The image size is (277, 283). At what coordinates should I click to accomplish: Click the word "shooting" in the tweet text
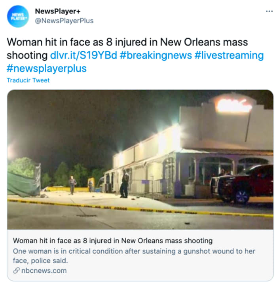coord(27,55)
